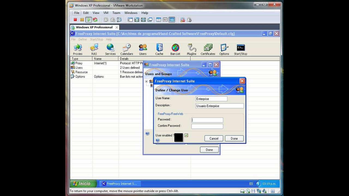349x196 pixels.
Task: Click the Confirm Password input field
Action: pos(207,126)
